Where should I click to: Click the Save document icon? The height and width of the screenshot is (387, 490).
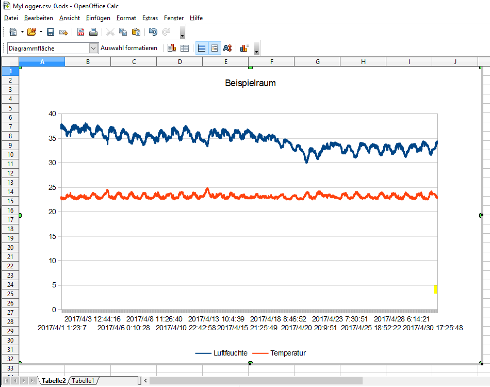click(51, 32)
